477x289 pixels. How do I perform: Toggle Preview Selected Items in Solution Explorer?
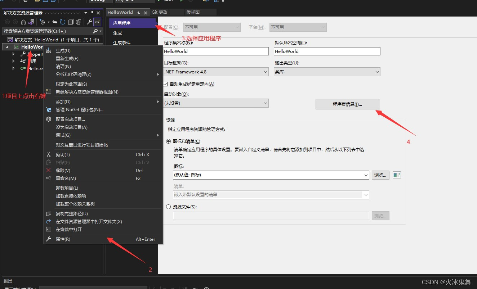[79, 22]
